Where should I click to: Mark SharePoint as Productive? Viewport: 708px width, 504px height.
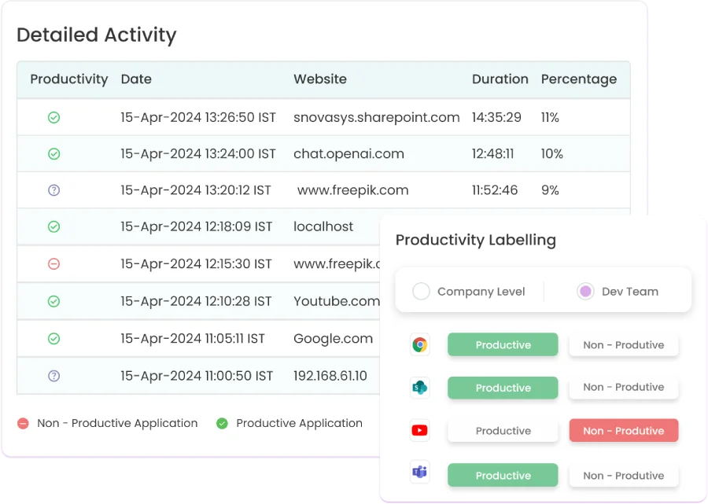click(x=503, y=388)
